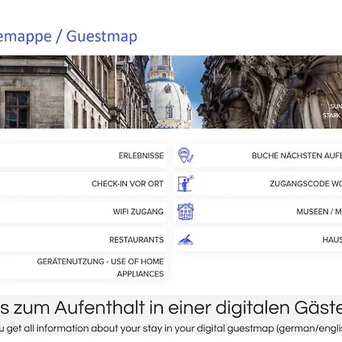The height and width of the screenshot is (342, 342).
Task: Open the location pin icon for booking
Action: click(186, 156)
